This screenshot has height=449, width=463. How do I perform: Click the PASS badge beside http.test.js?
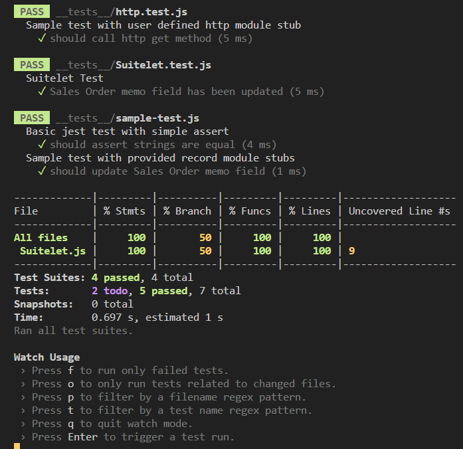pos(31,12)
